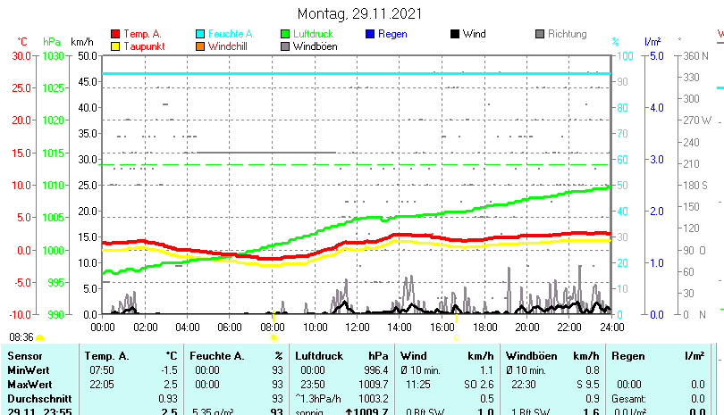Click the orange Windchill legend square

tap(200, 46)
